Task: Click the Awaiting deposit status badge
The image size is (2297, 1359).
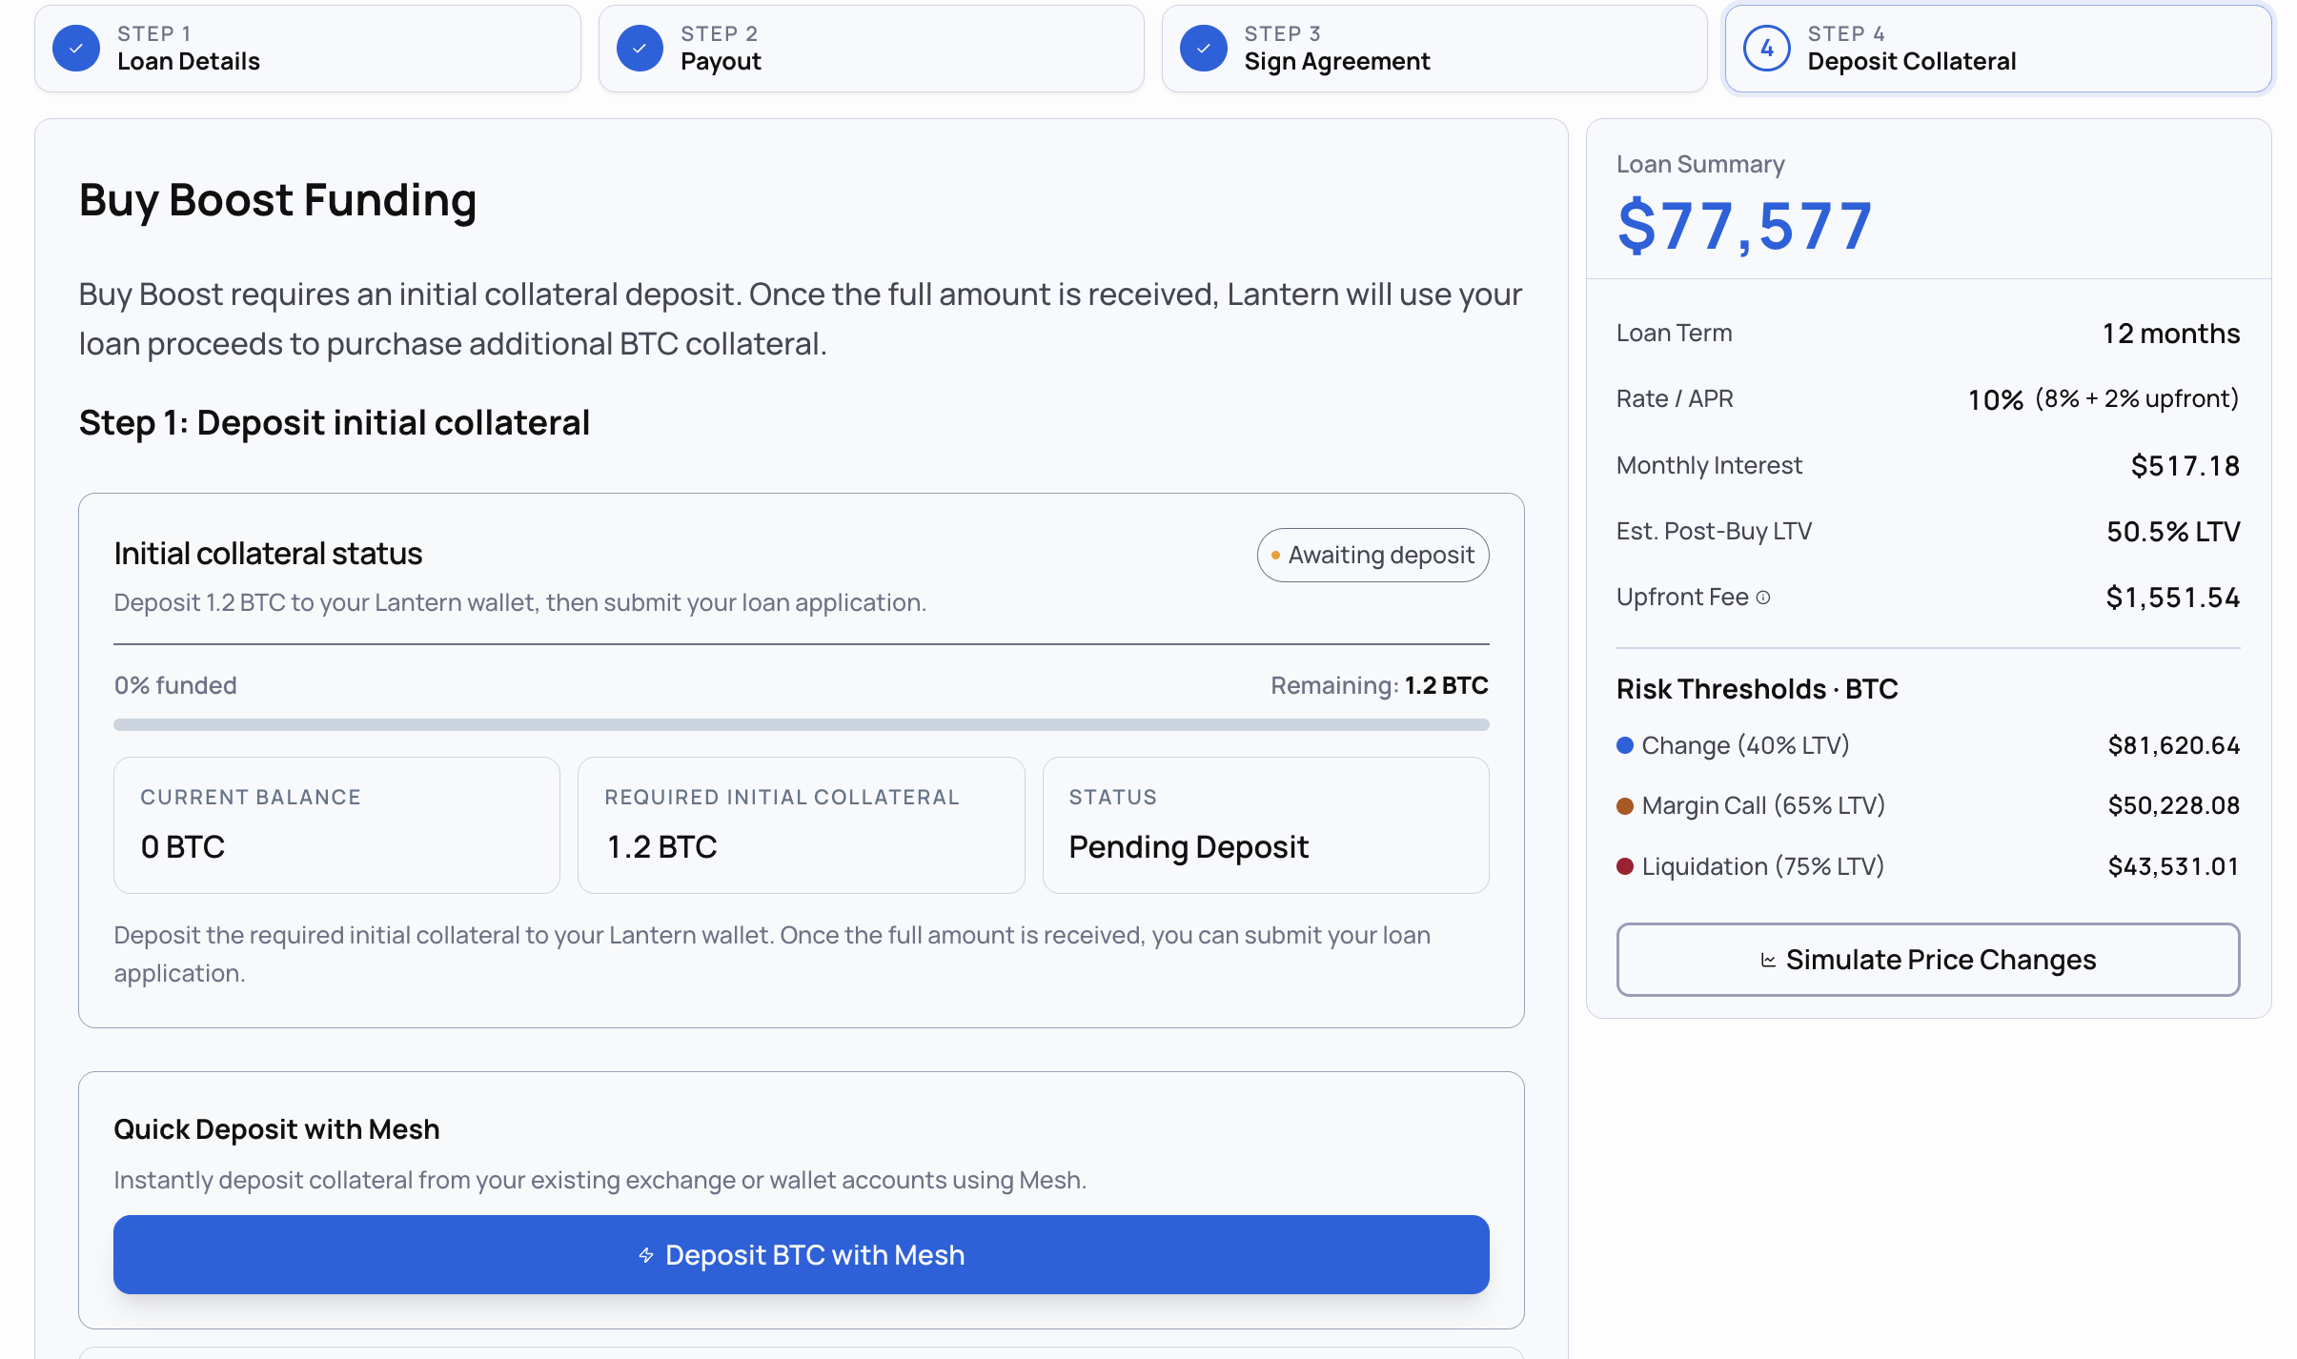Action: coord(1373,555)
